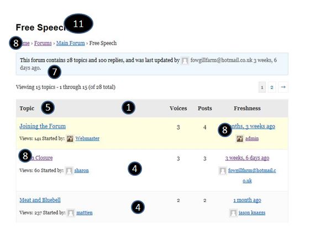Click avatar in forum info notice
This screenshot has height=251, width=310.
[185, 60]
